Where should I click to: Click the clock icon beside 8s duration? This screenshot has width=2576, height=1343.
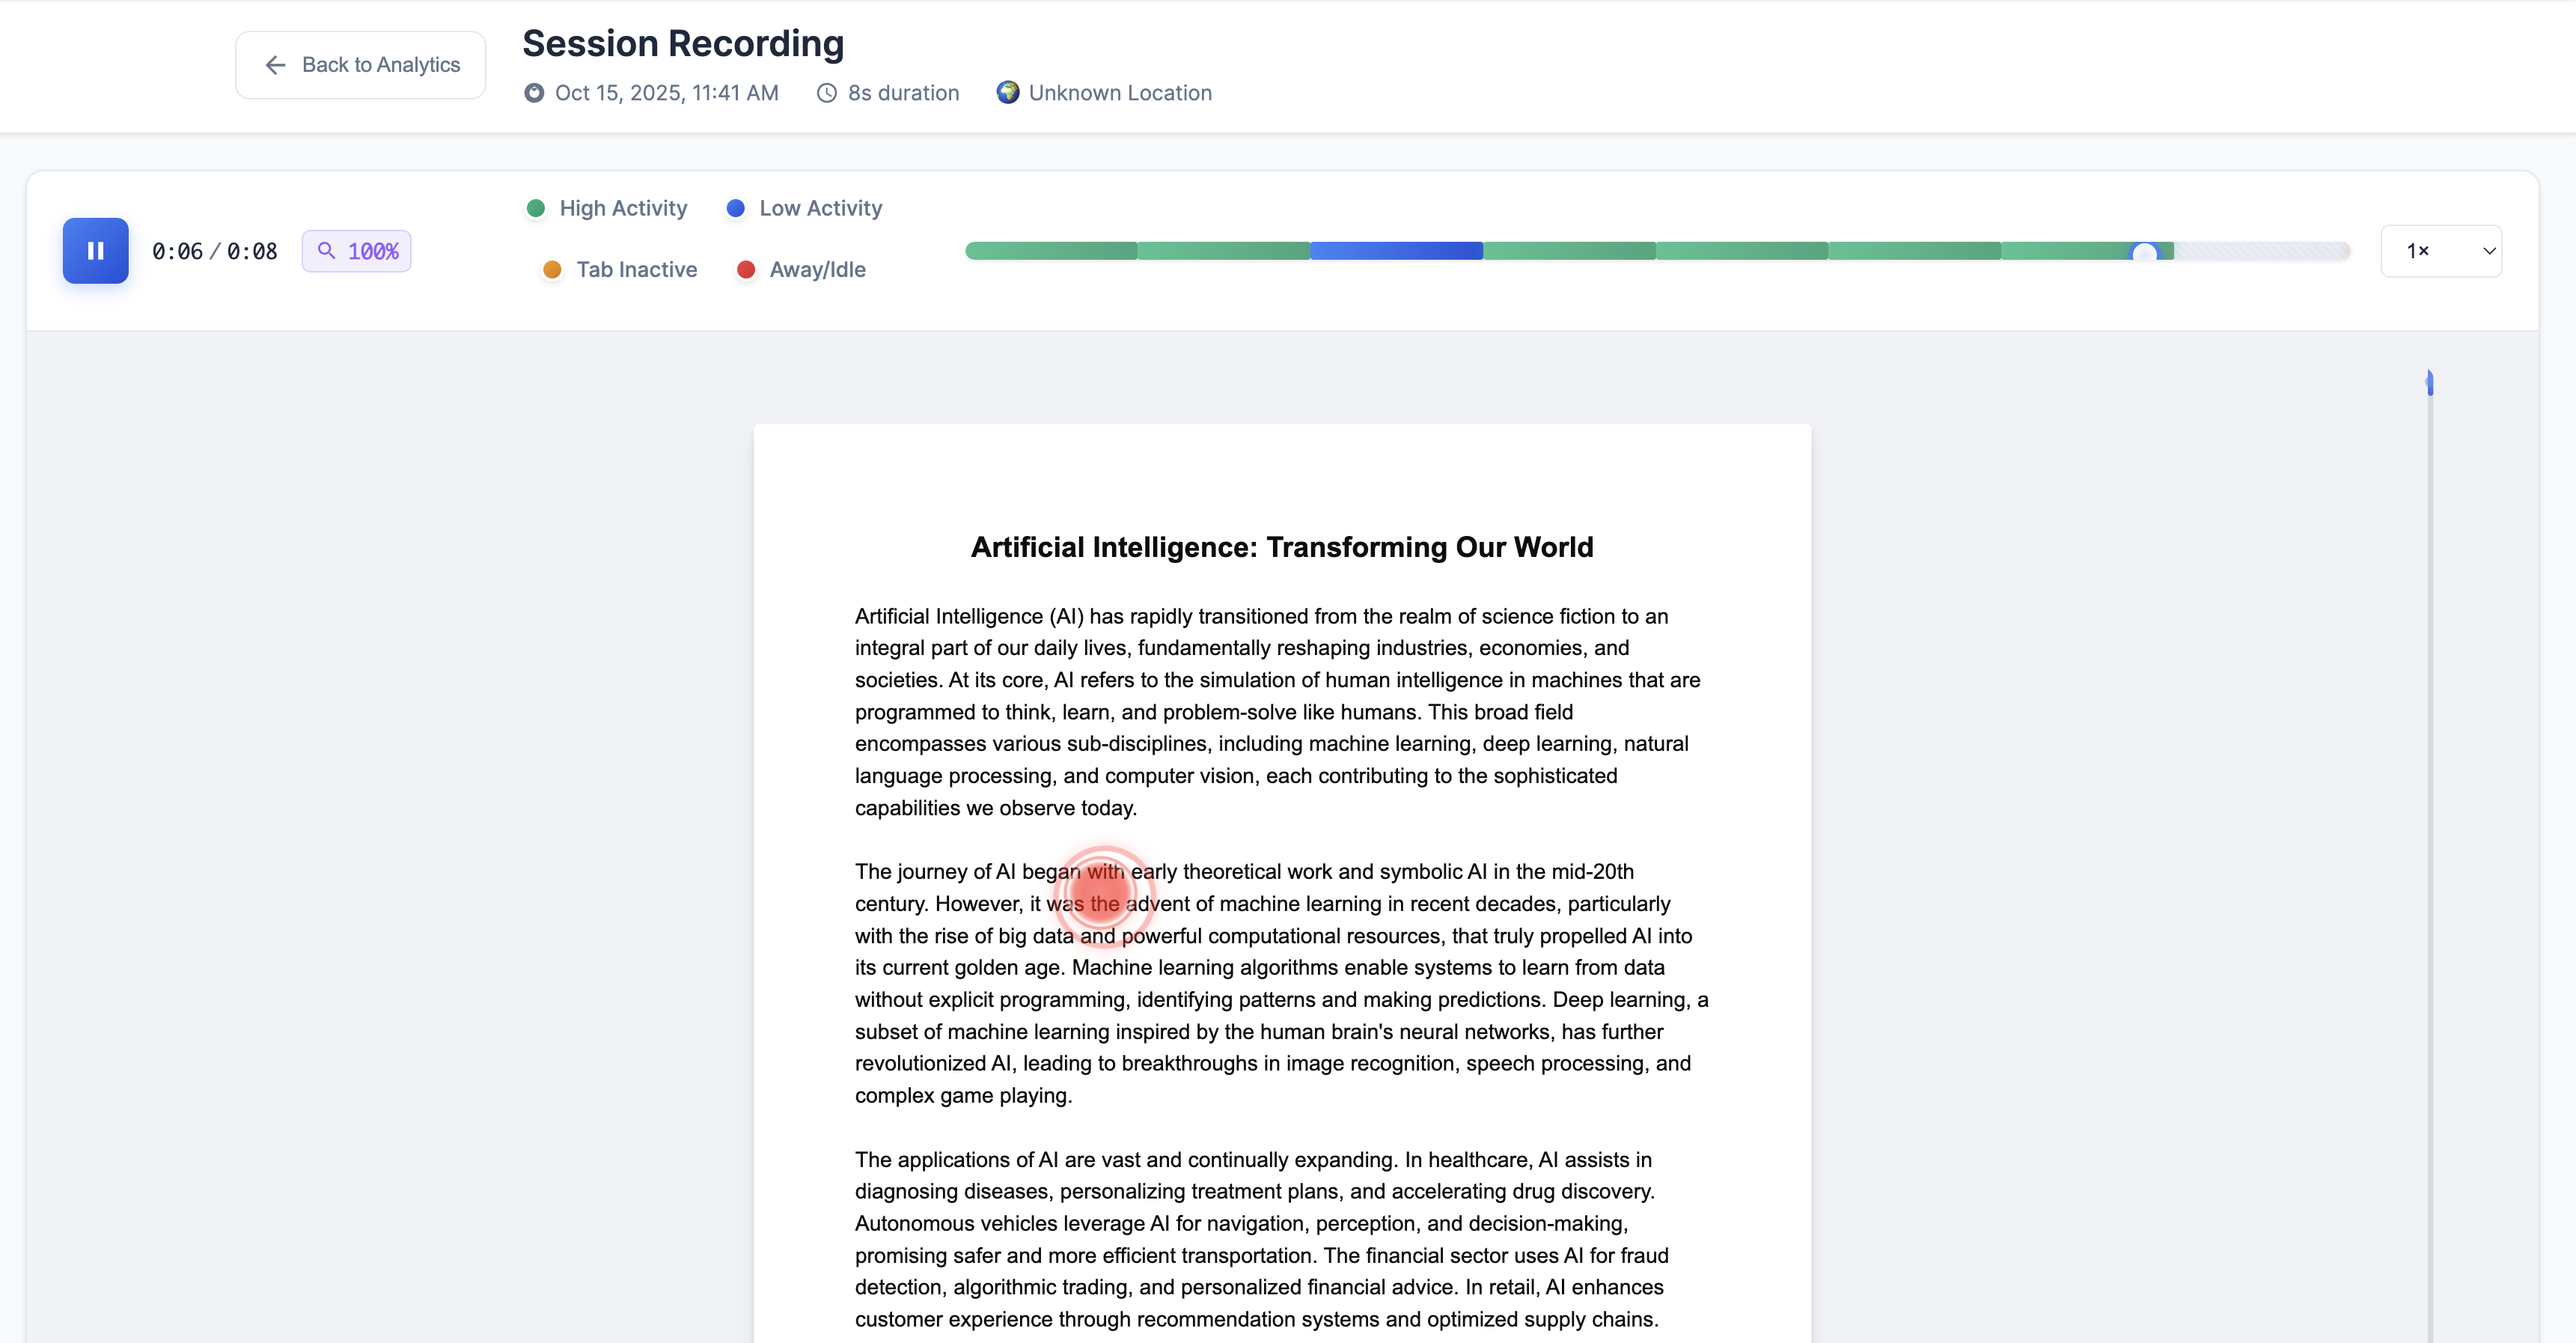[x=826, y=93]
